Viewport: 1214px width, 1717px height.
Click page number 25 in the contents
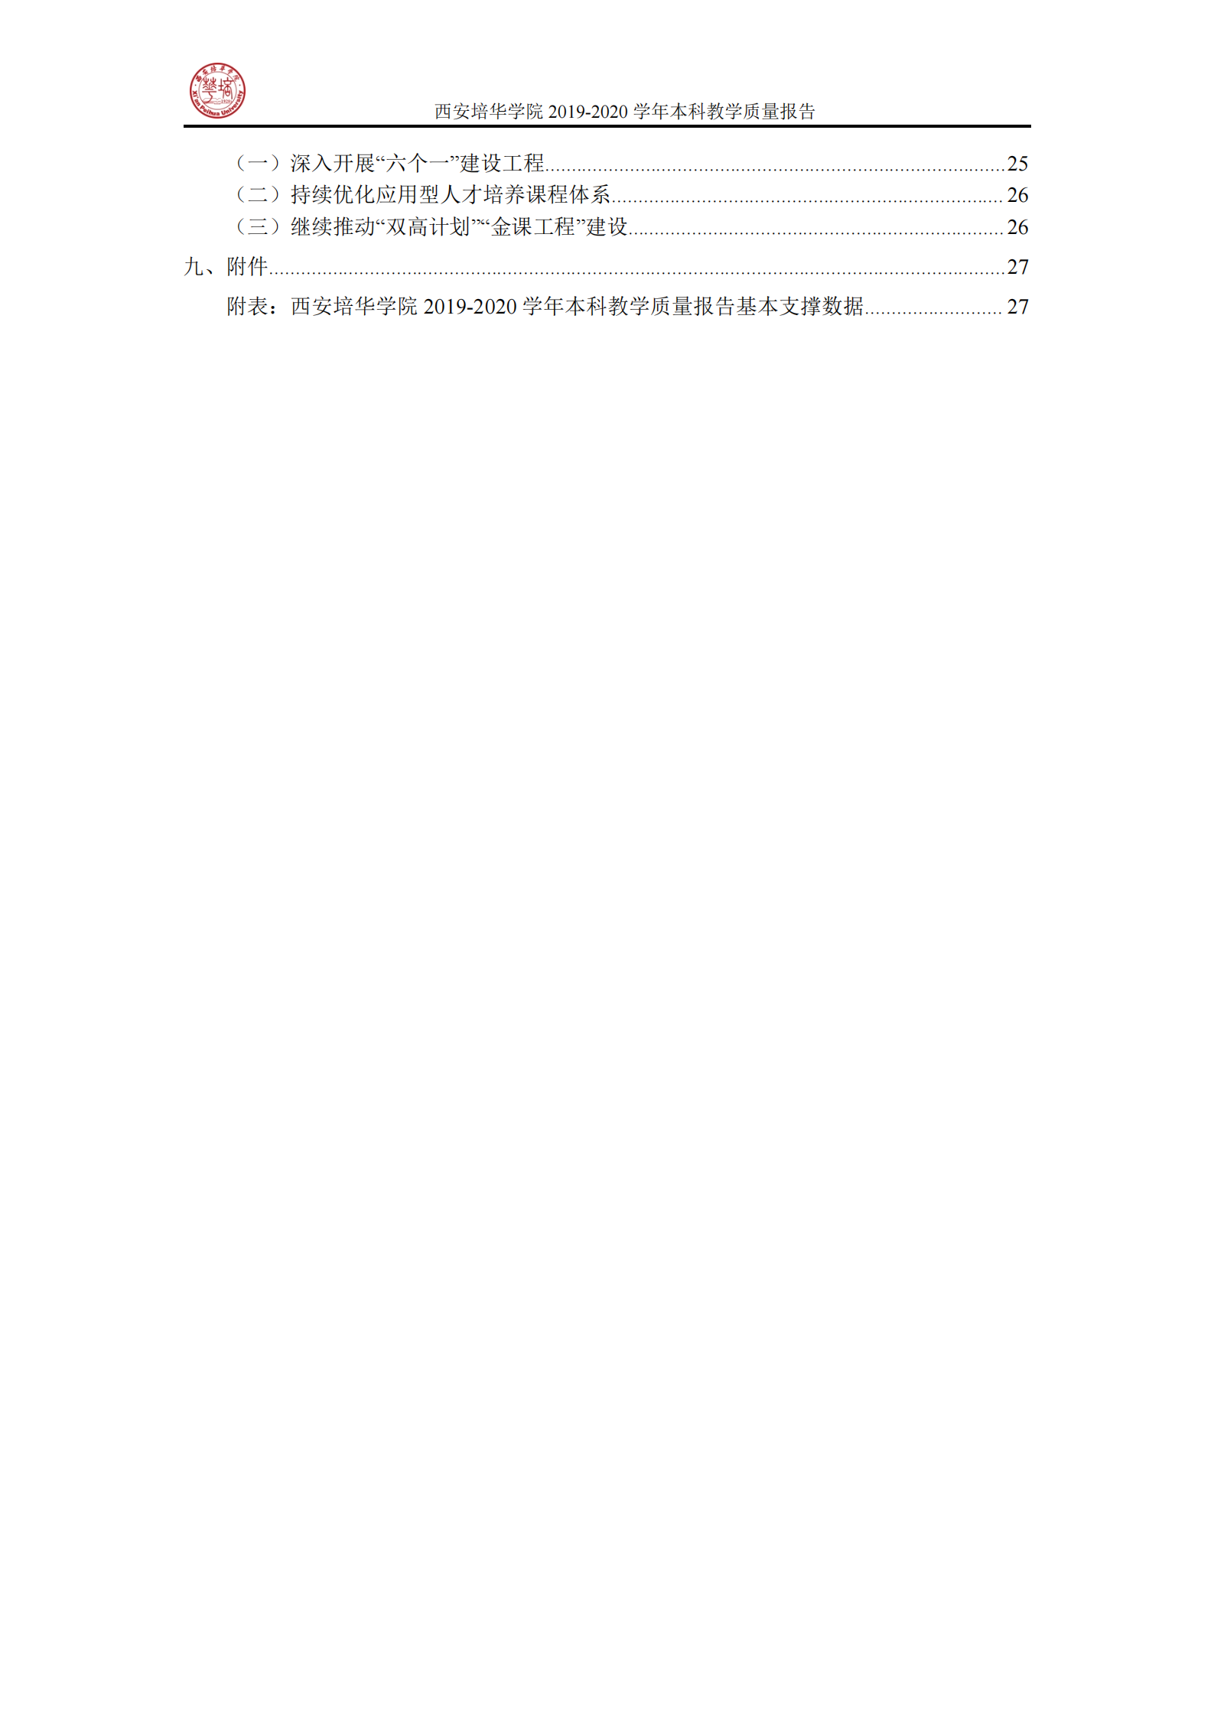1017,164
